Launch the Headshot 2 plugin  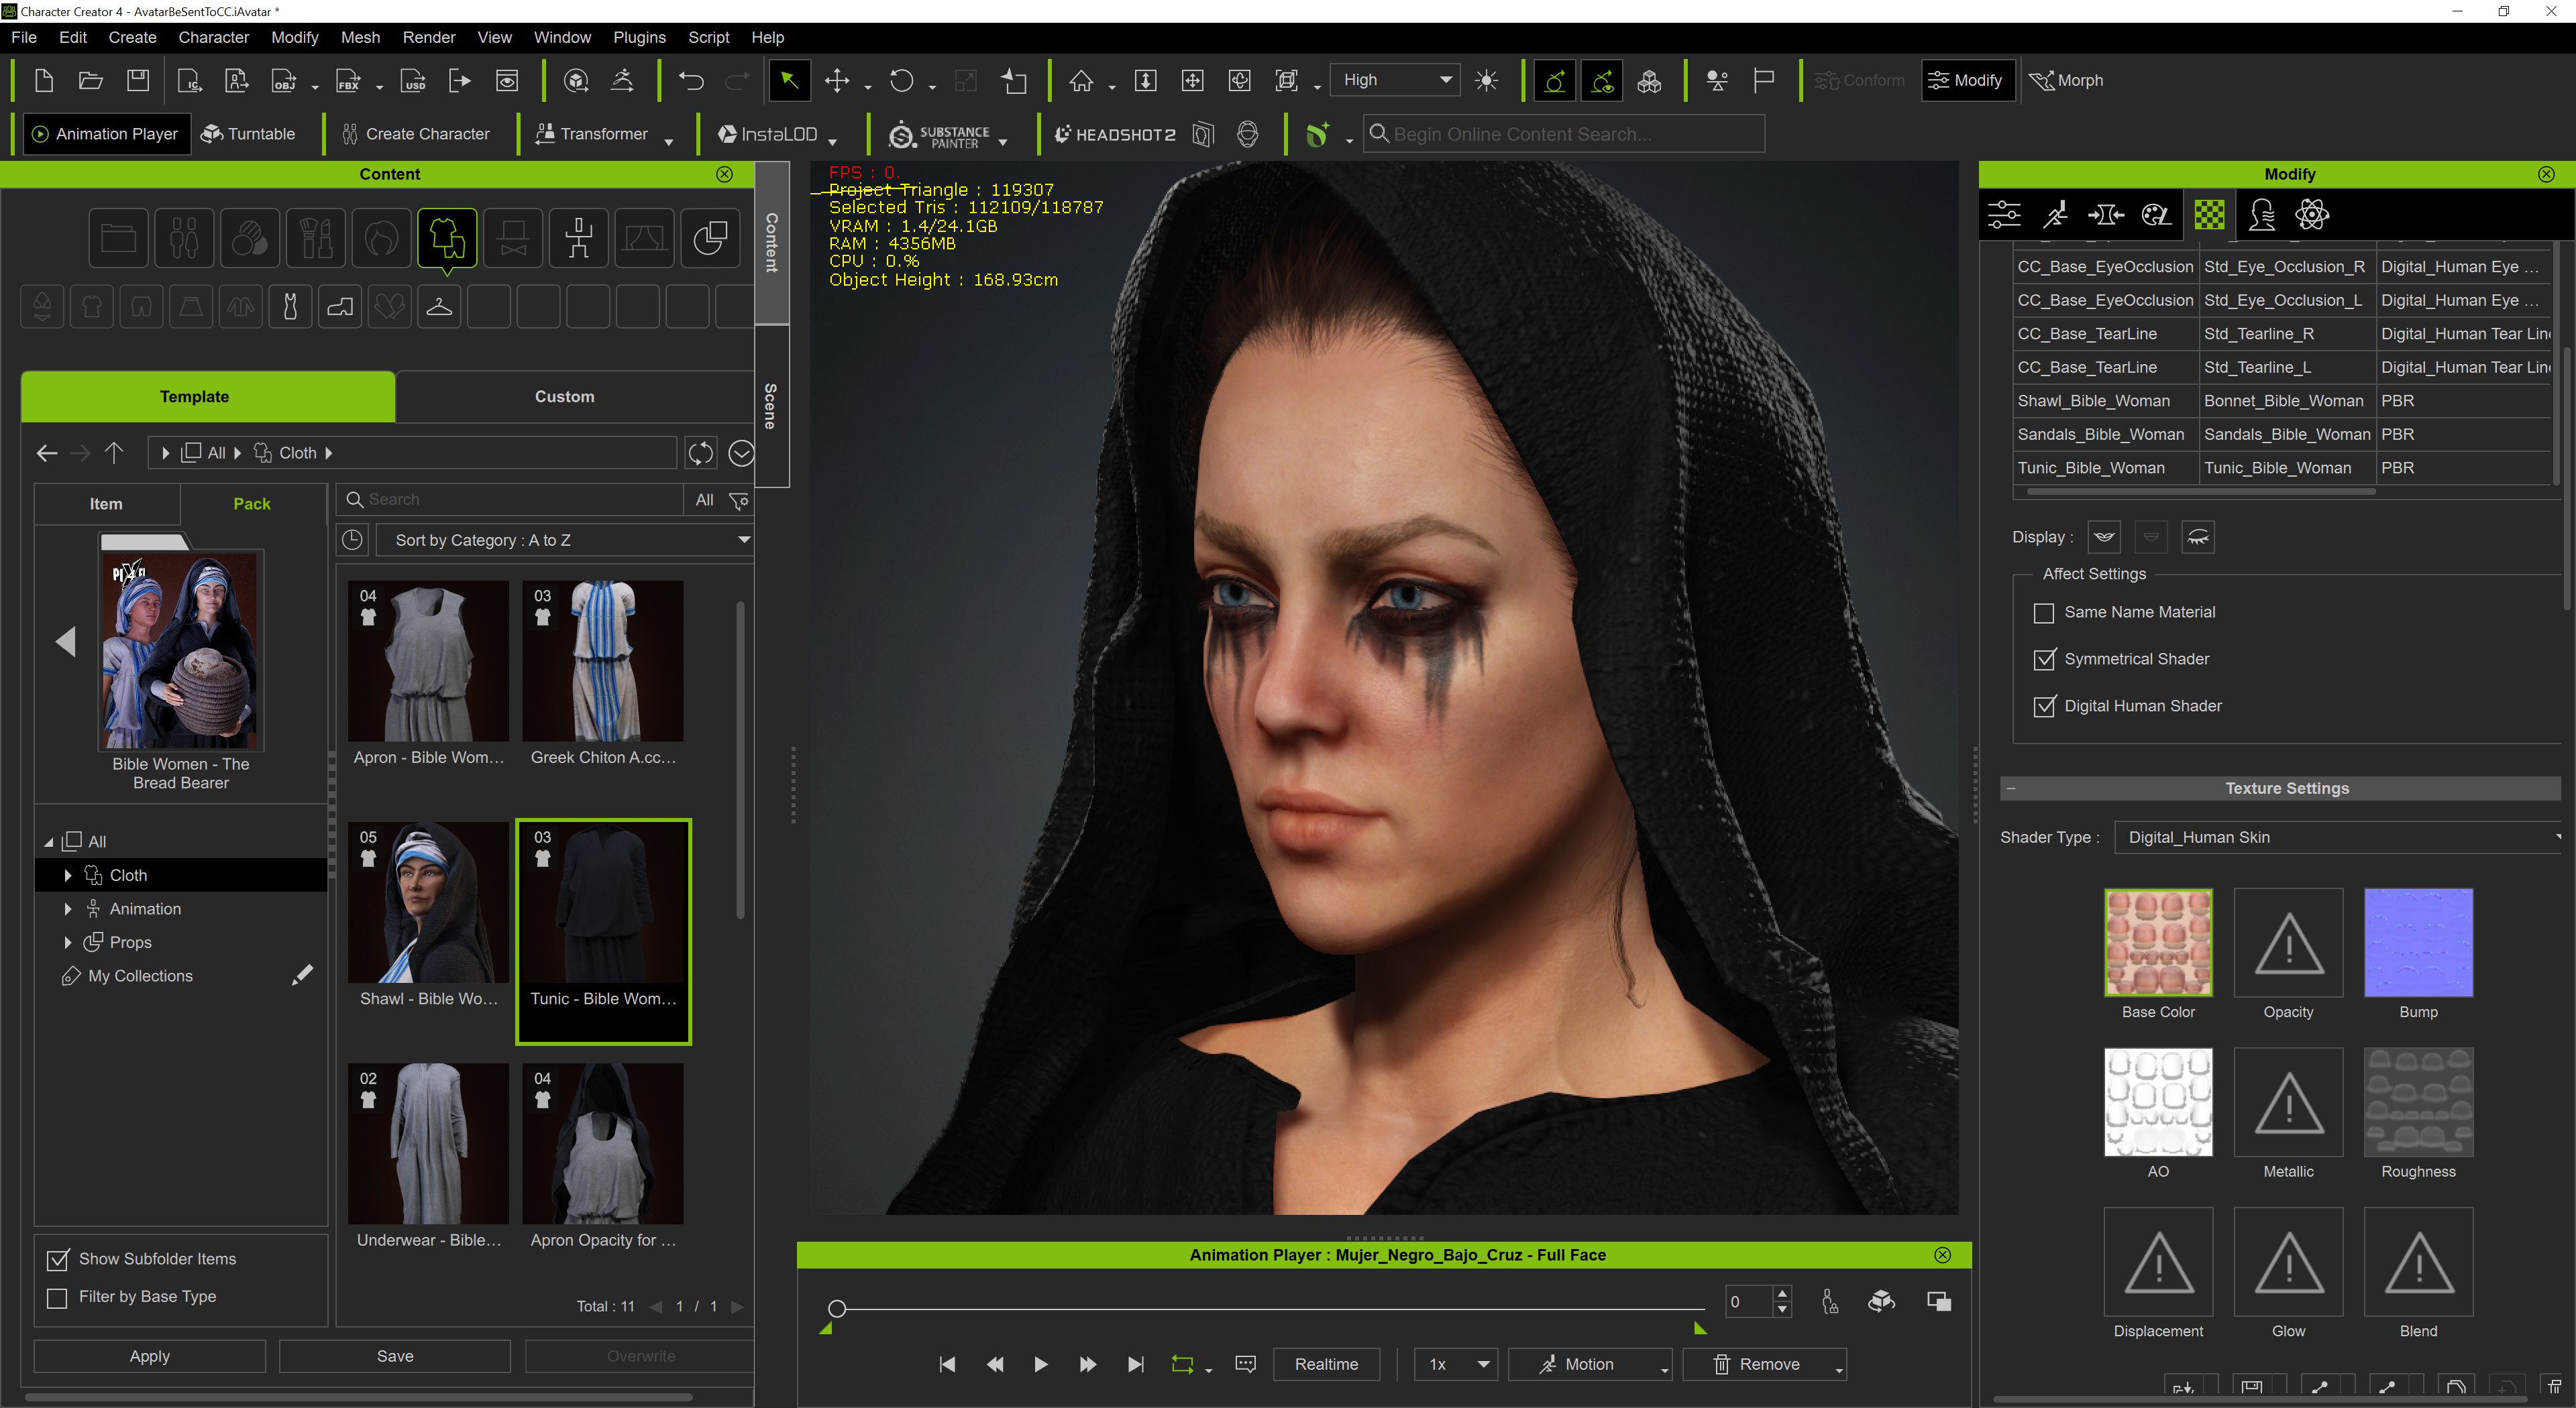(1115, 135)
